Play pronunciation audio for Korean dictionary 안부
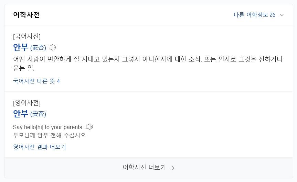 pos(52,47)
